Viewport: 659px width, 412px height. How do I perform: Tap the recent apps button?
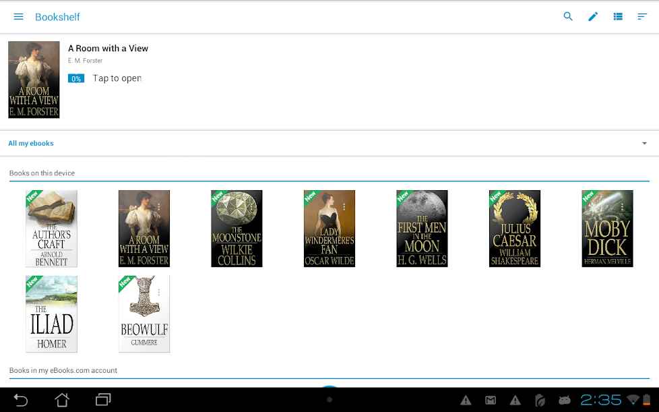coord(103,399)
